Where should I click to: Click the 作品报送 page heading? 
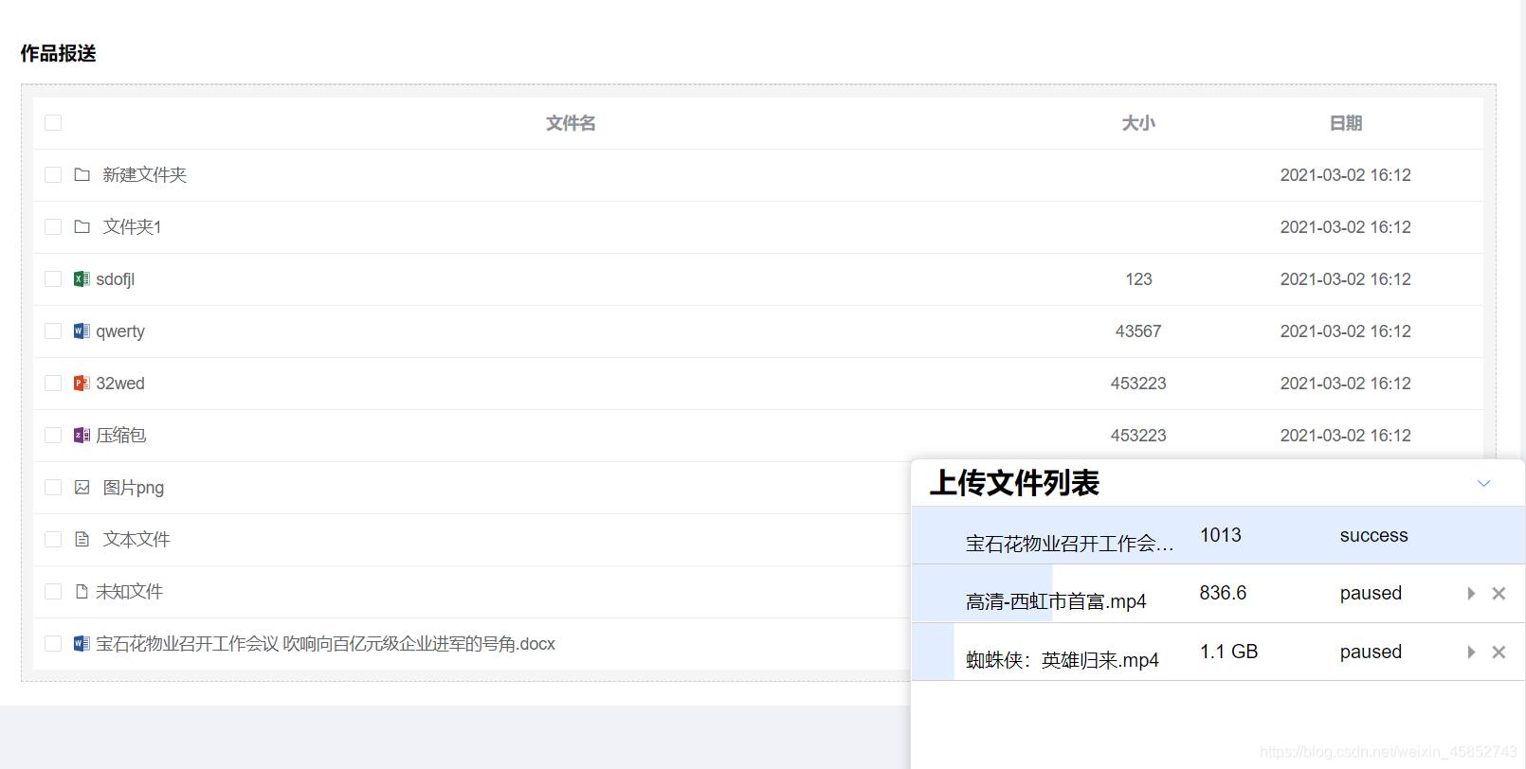click(x=59, y=53)
